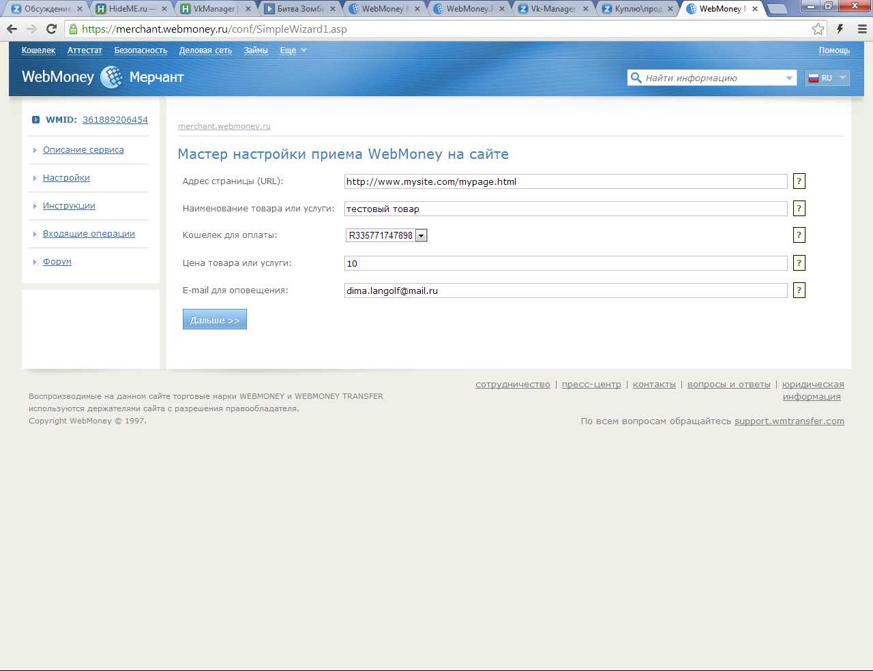873x671 pixels.
Task: Focus the notification e-mail input field
Action: click(x=566, y=290)
